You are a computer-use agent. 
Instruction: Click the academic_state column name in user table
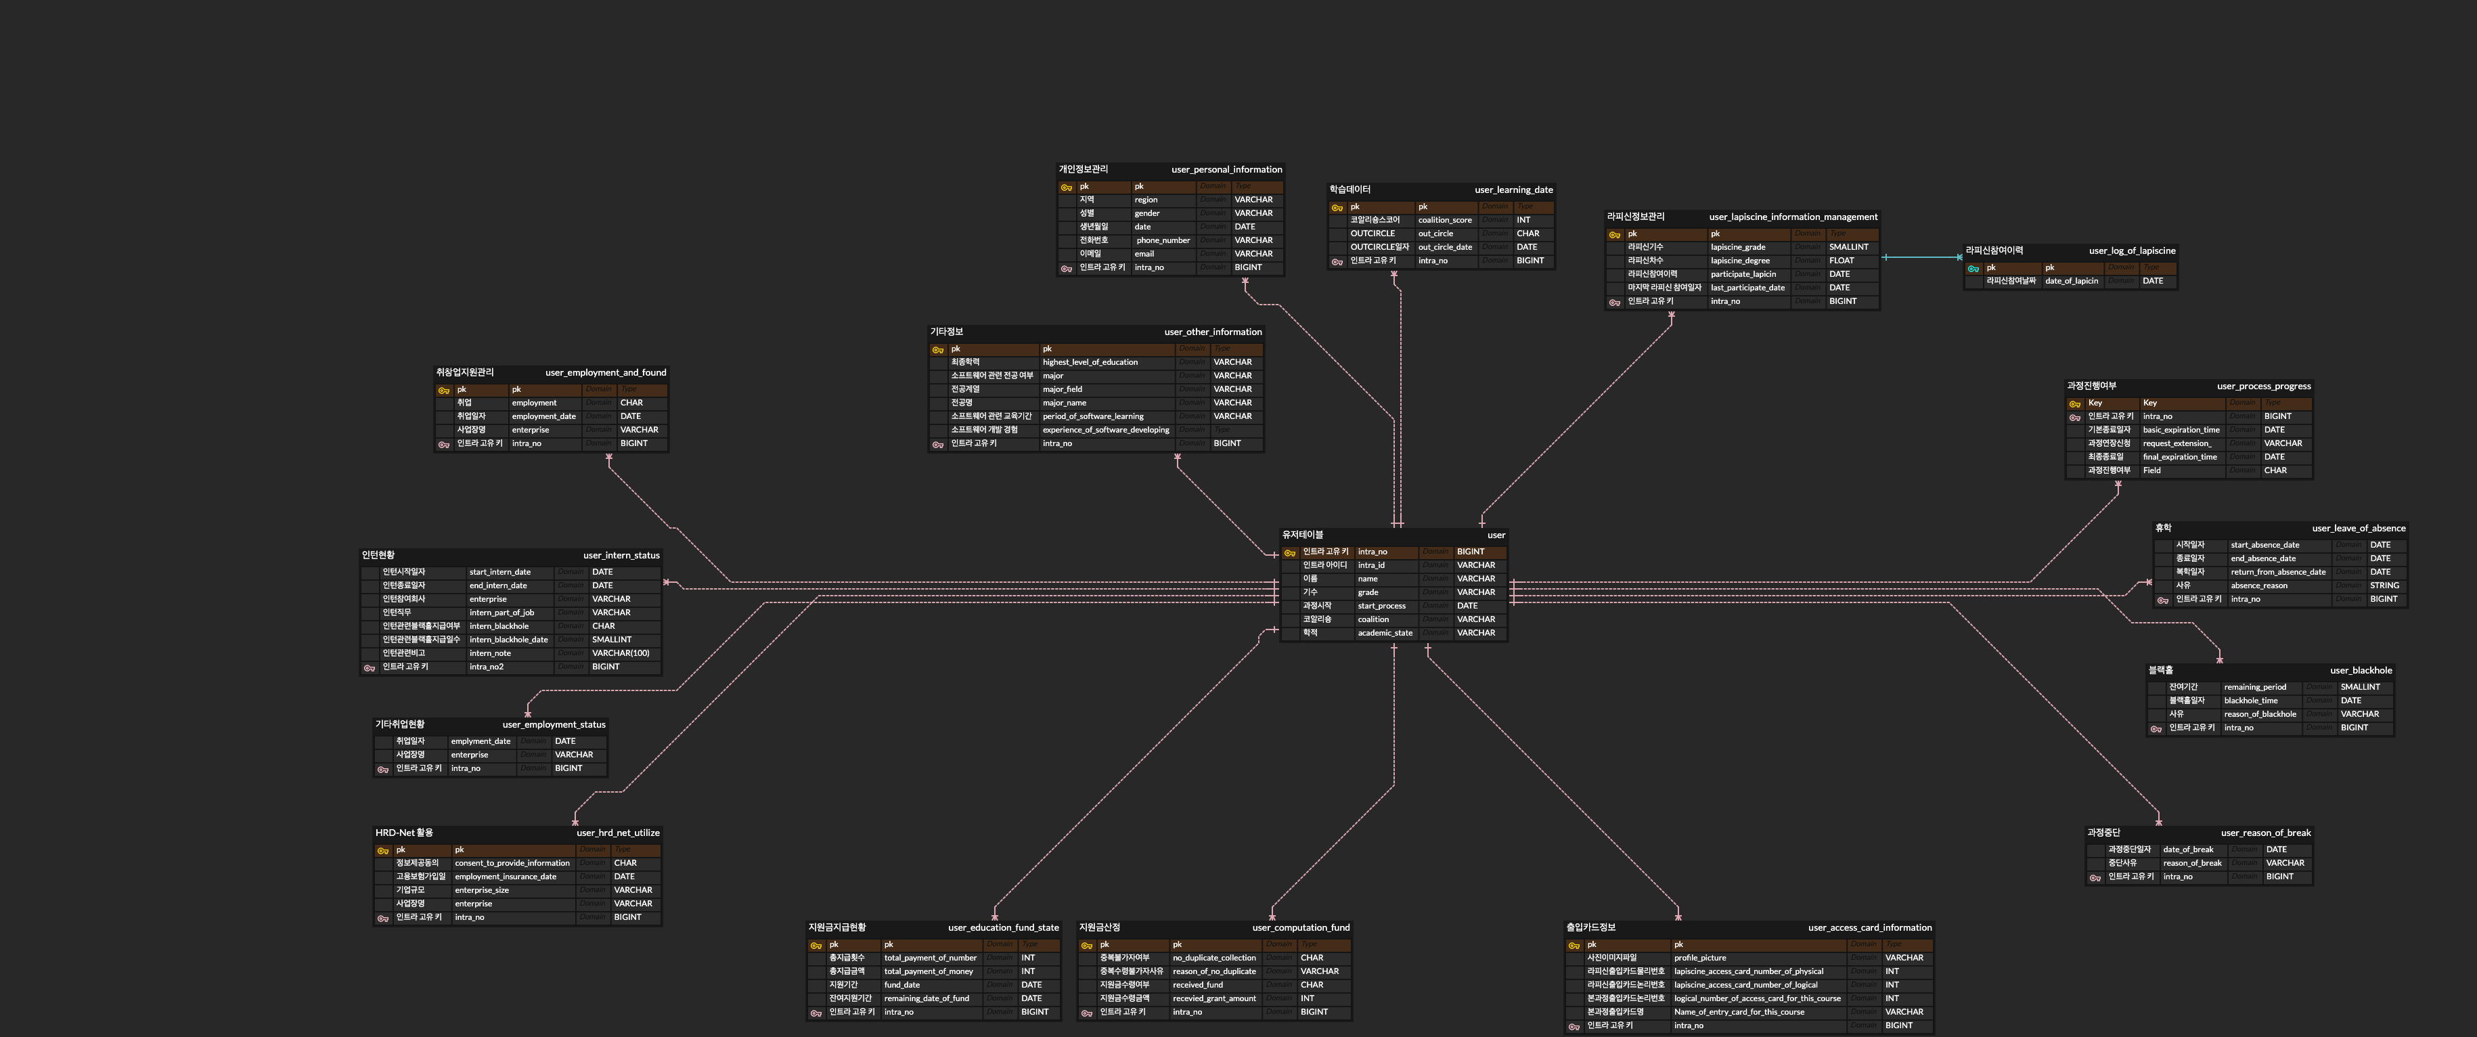point(1385,633)
